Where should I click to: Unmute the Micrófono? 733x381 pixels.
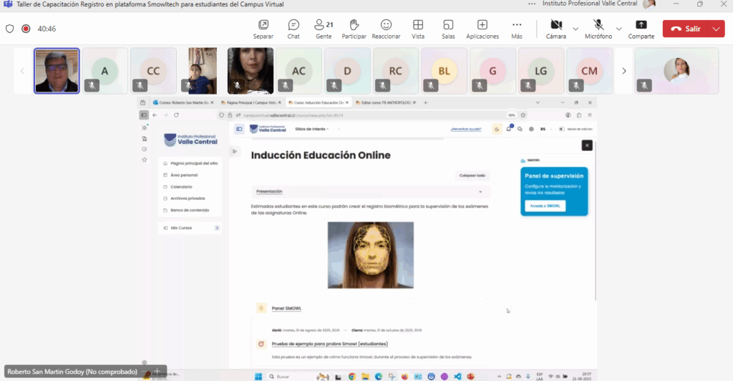point(598,29)
